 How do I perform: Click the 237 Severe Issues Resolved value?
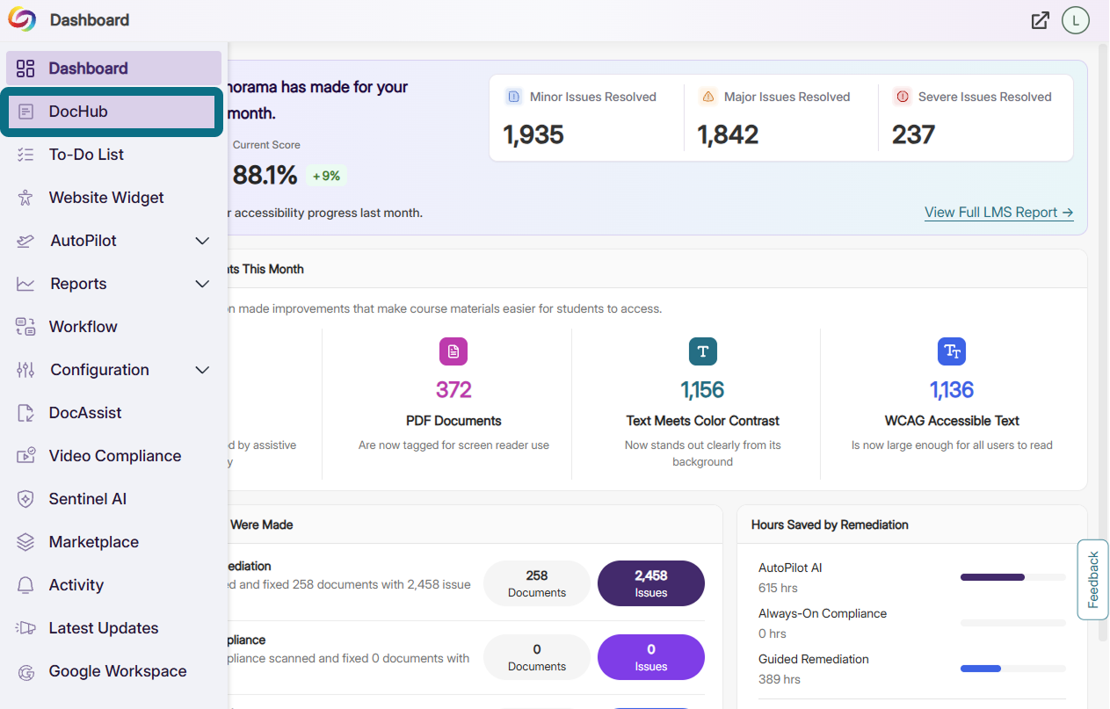(x=914, y=135)
